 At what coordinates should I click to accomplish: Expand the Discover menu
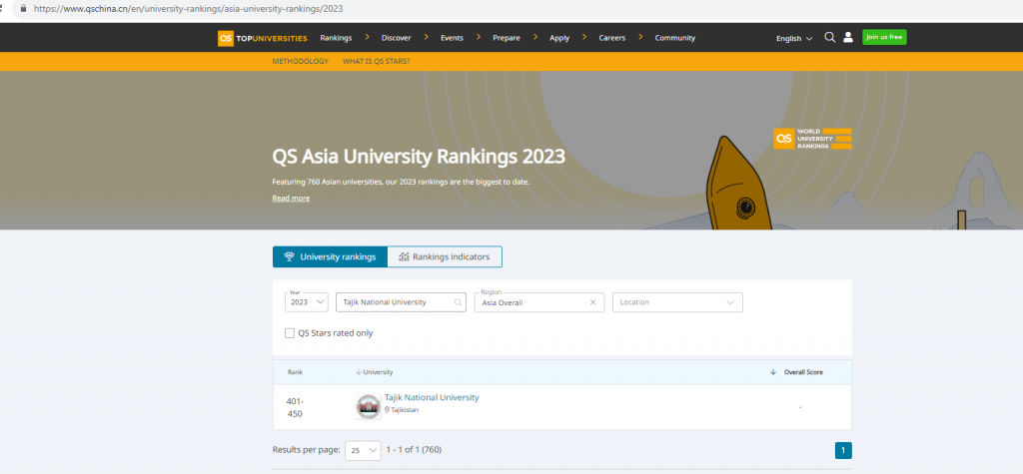[396, 38]
